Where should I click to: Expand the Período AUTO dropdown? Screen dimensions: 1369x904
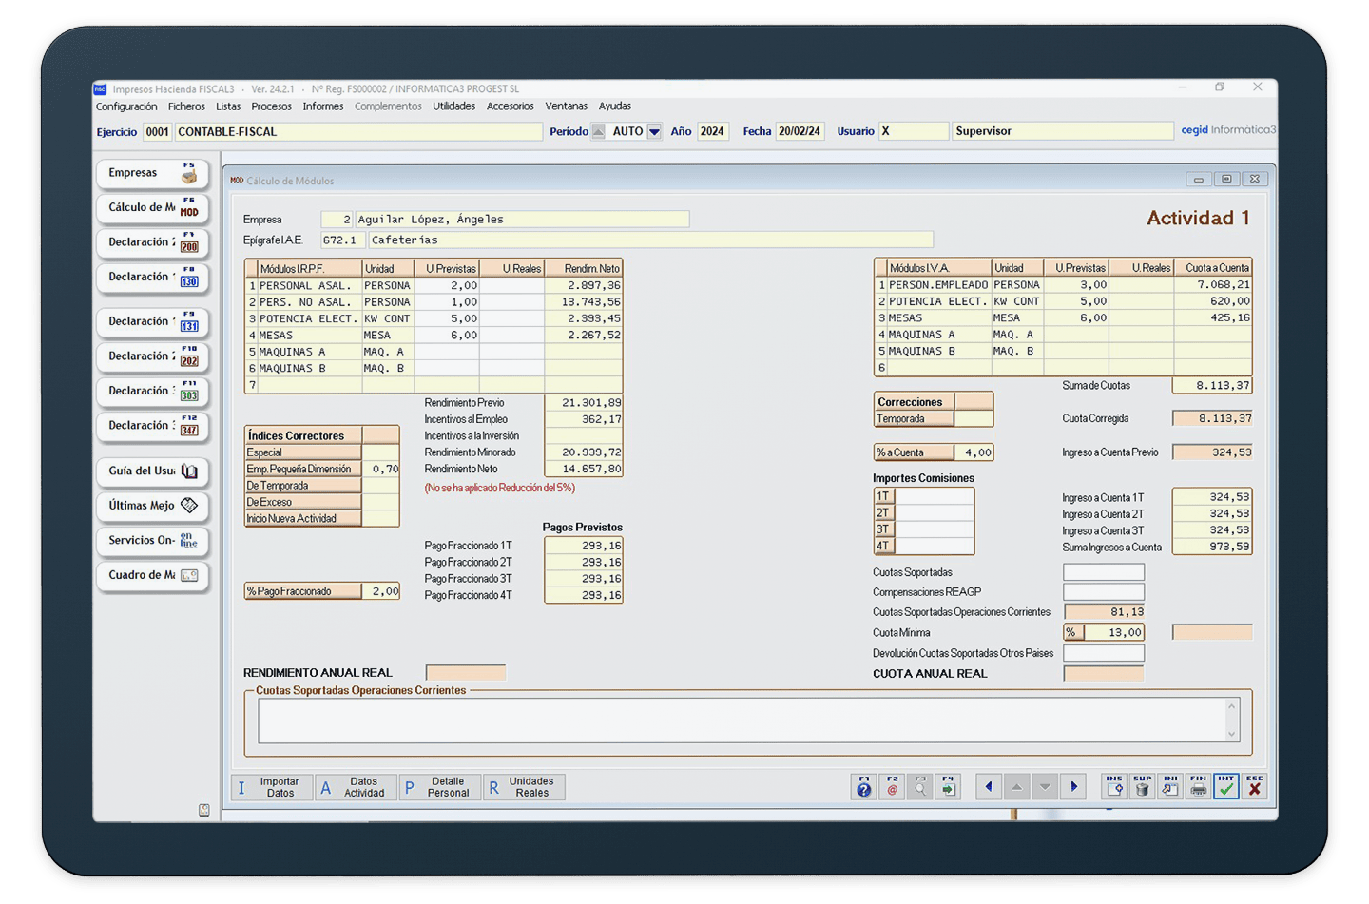coord(654,132)
